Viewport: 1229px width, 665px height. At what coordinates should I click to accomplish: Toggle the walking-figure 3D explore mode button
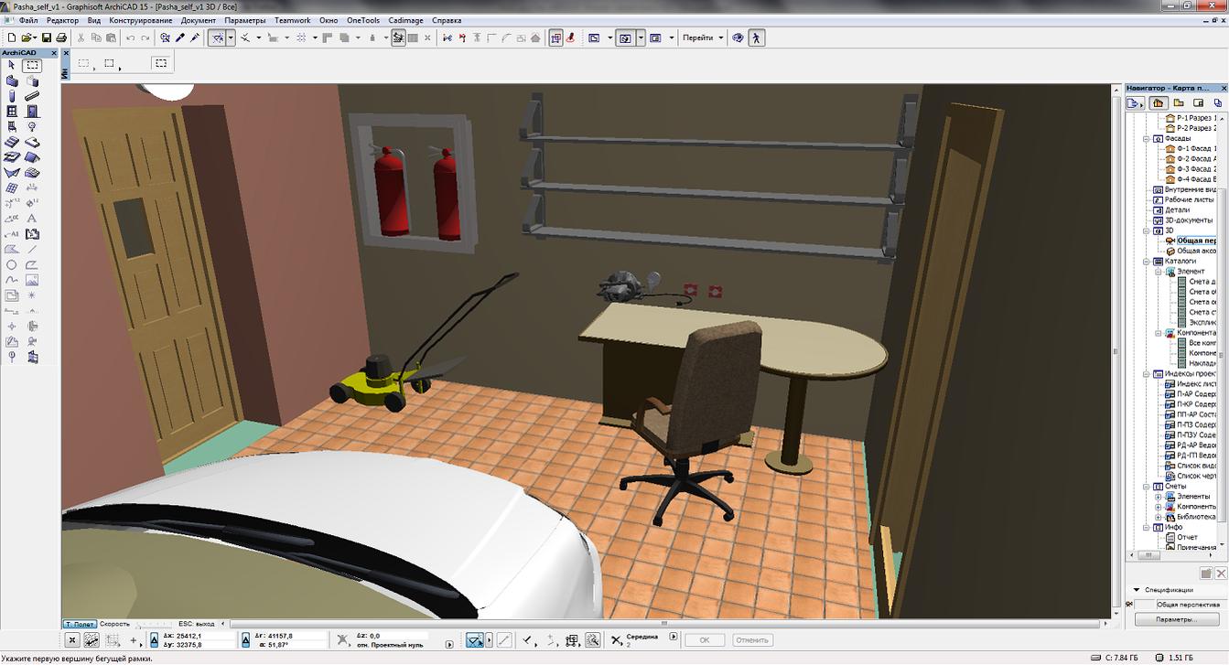tap(756, 38)
